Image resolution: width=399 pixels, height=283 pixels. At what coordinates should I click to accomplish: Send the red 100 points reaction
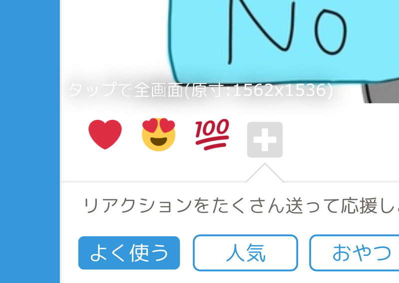click(x=212, y=134)
